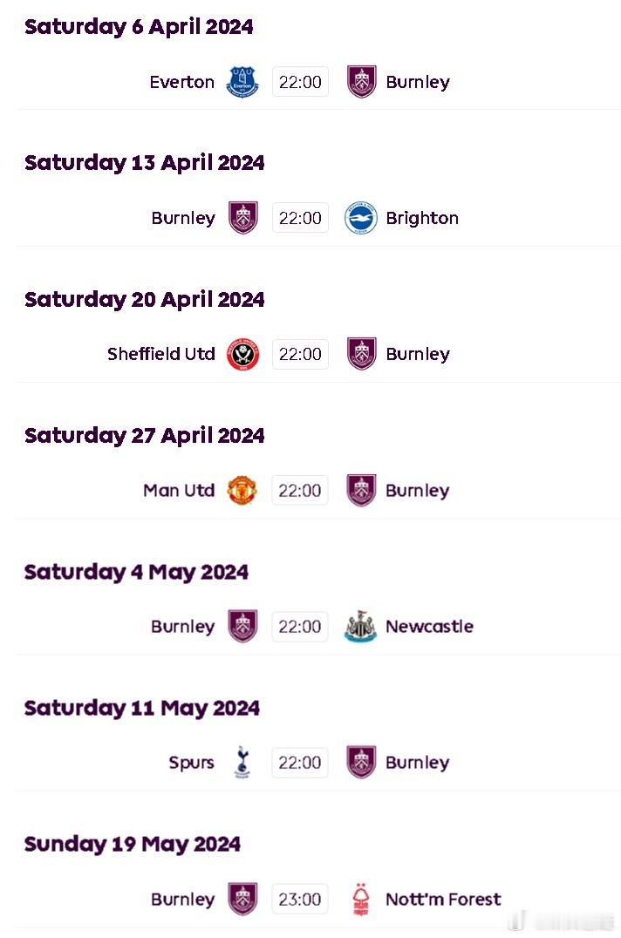
Task: Click the Brighton club crest
Action: click(361, 218)
